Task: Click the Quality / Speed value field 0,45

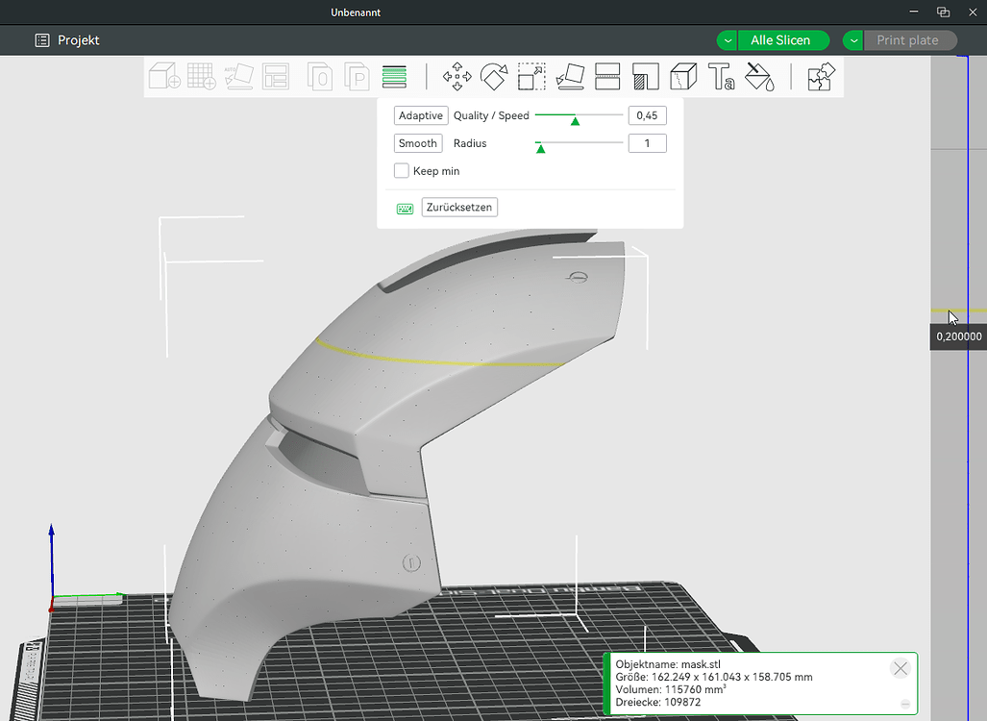Action: click(x=647, y=115)
